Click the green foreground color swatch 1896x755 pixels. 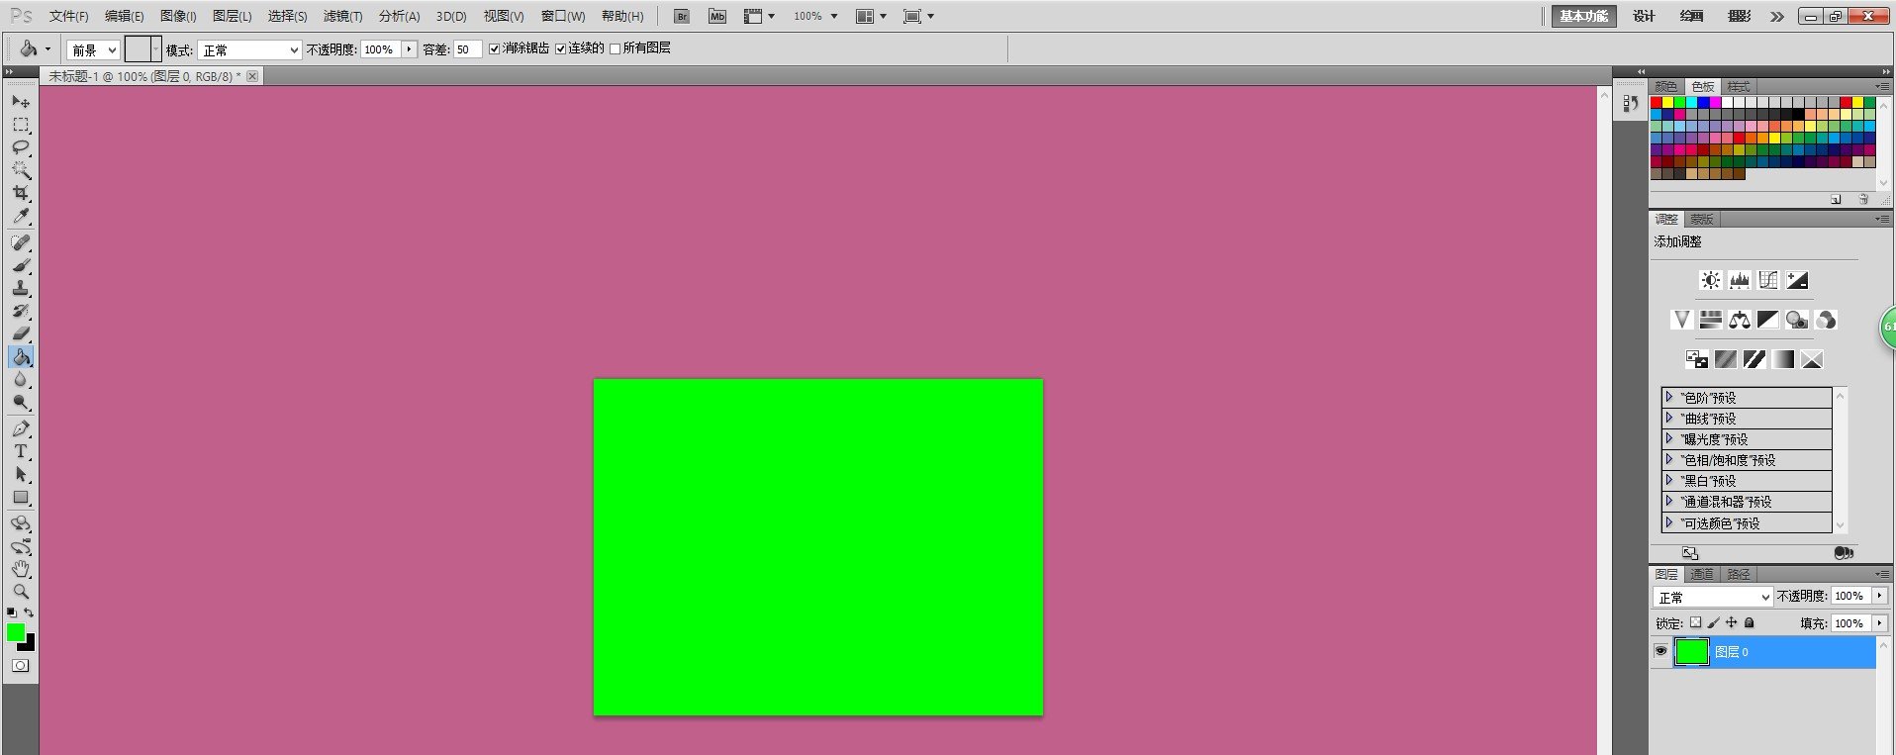point(16,632)
